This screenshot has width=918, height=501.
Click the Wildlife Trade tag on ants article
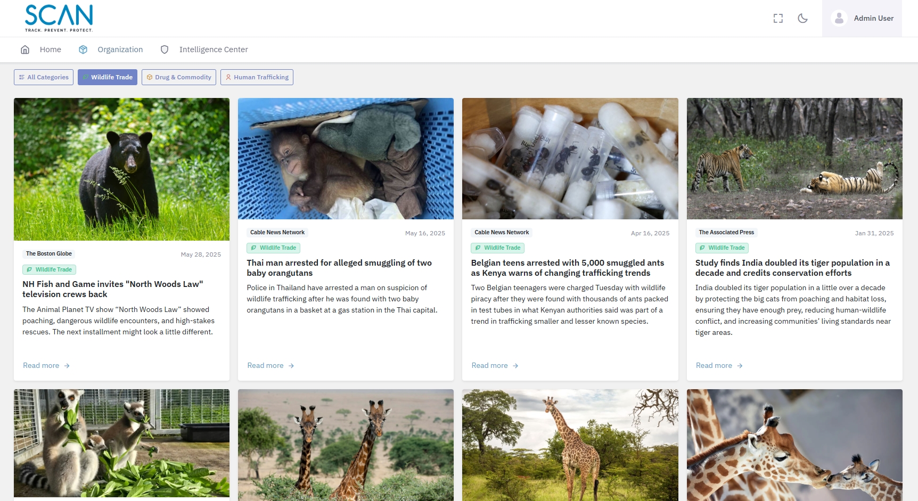pos(497,248)
